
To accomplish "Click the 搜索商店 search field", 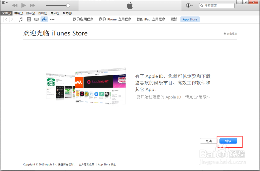I will (x=217, y=6).
